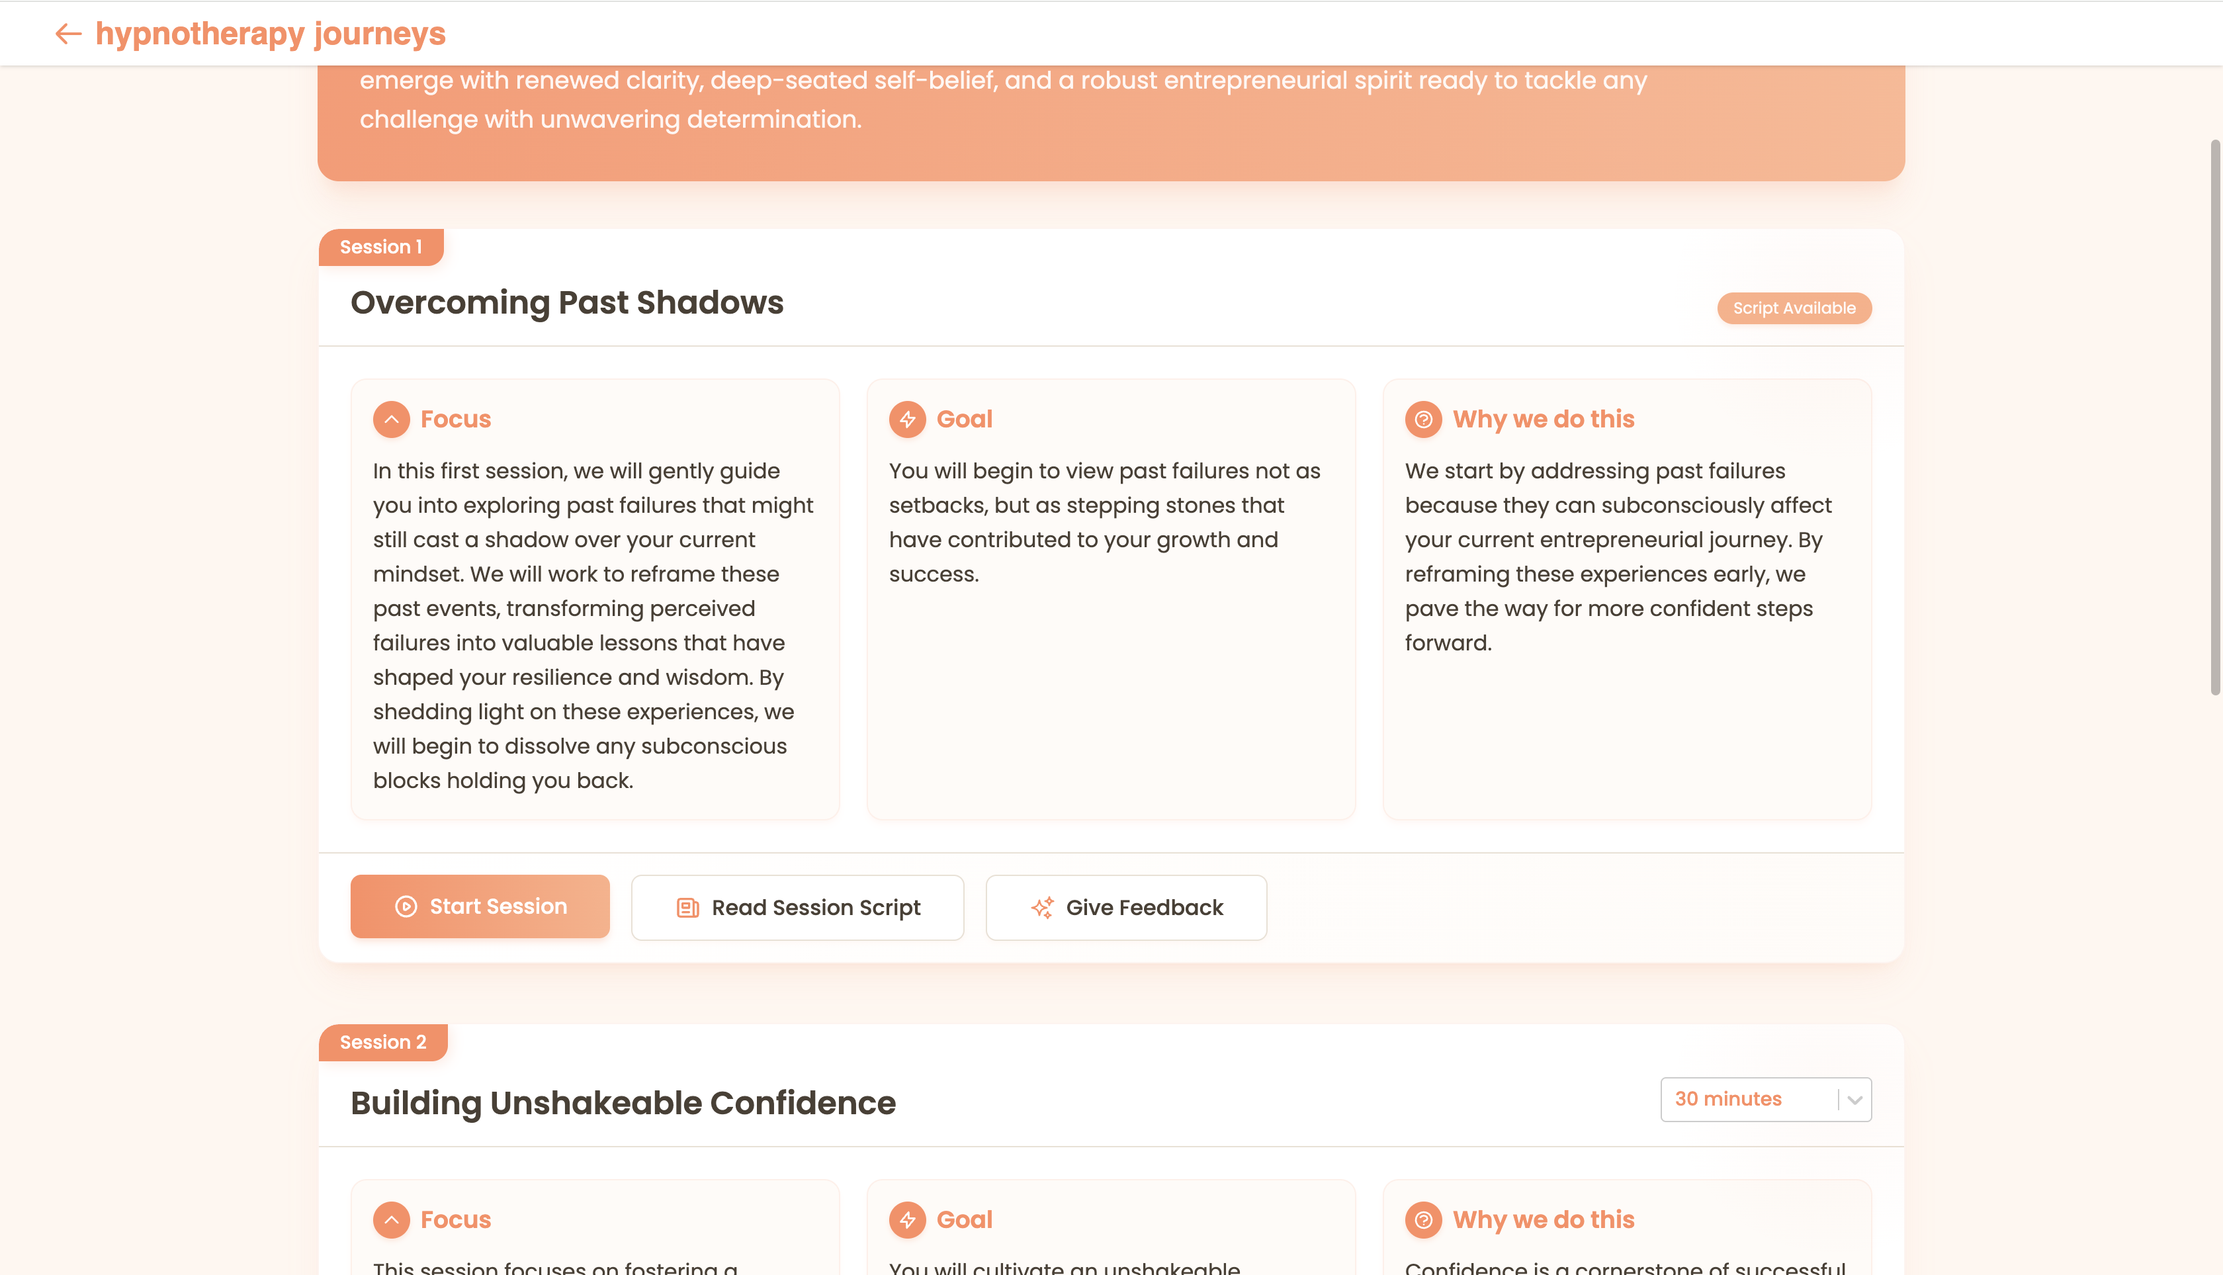Click the vertical page scrollbar

coord(2215,416)
